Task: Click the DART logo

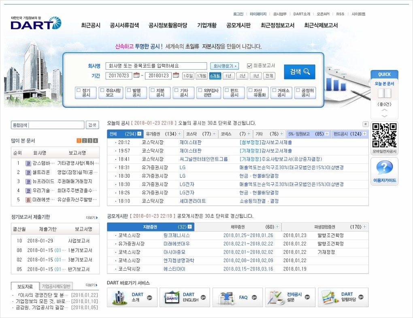Action: (x=36, y=23)
